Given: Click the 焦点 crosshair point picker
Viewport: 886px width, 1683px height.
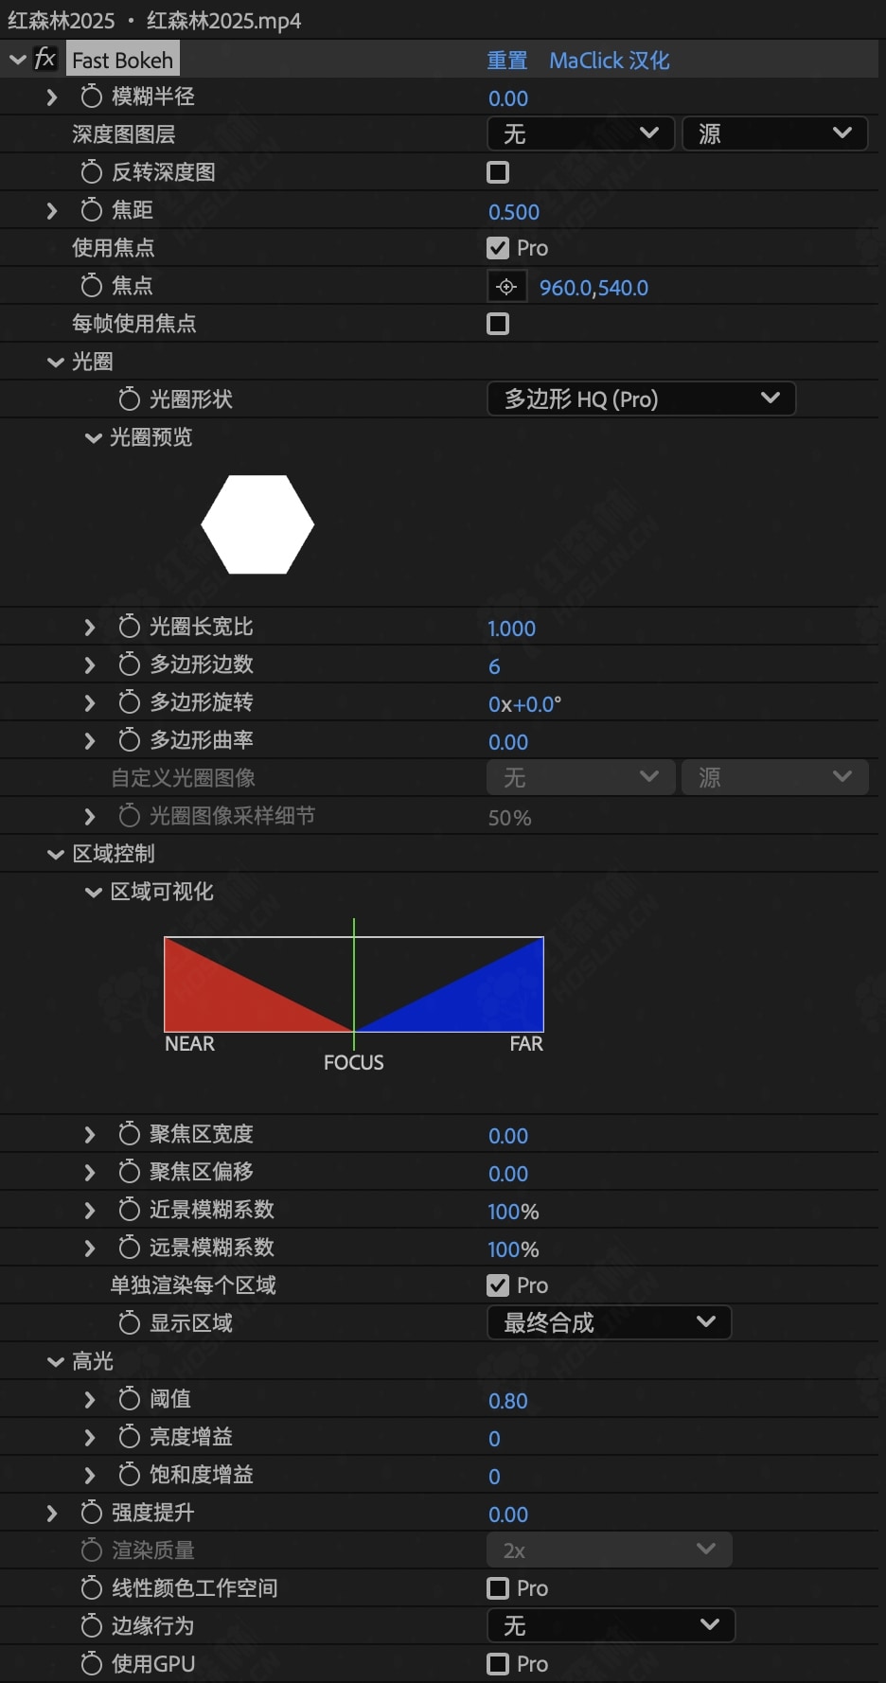Looking at the screenshot, I should click(506, 287).
